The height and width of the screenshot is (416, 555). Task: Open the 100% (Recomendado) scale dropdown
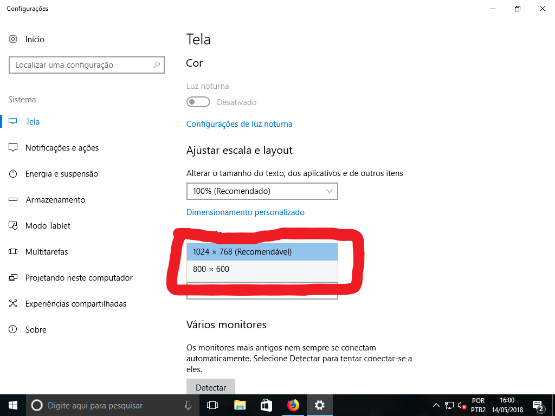pyautogui.click(x=262, y=191)
